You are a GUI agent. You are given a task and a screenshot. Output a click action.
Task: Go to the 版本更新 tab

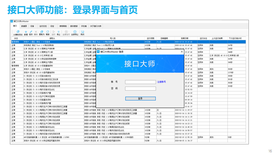[x=74, y=26]
